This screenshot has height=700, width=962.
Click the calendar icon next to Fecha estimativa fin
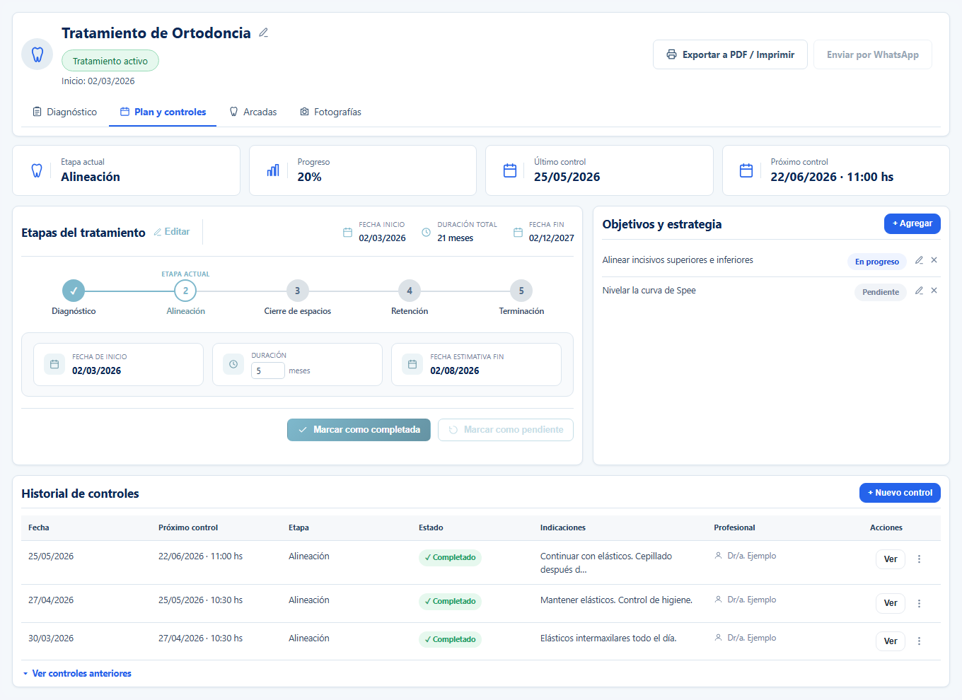(412, 364)
